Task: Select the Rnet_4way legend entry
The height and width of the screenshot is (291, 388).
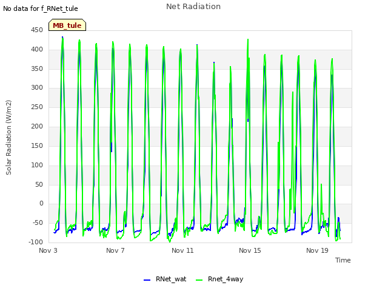Action: point(219,279)
